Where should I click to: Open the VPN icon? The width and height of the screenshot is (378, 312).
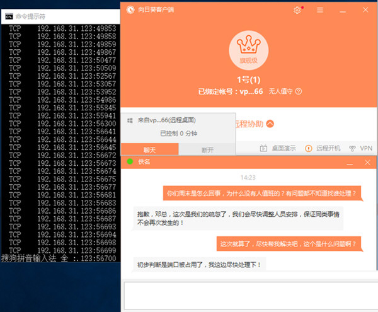tap(352, 148)
